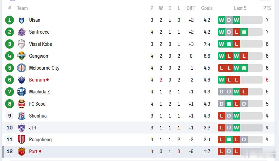Image resolution: width=279 pixels, height=161 pixels.
Task: Open the Melbourne City round crest
Action: pos(21,68)
